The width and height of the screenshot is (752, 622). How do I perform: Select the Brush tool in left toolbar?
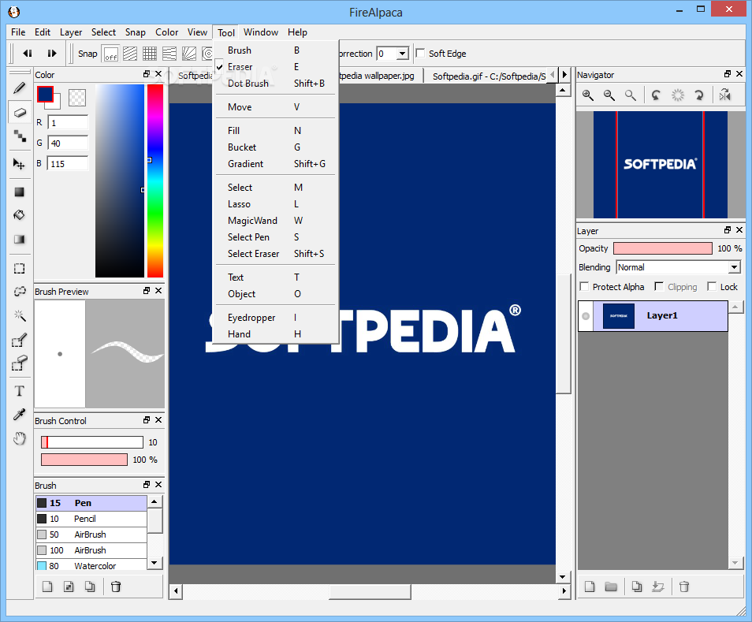pos(19,88)
